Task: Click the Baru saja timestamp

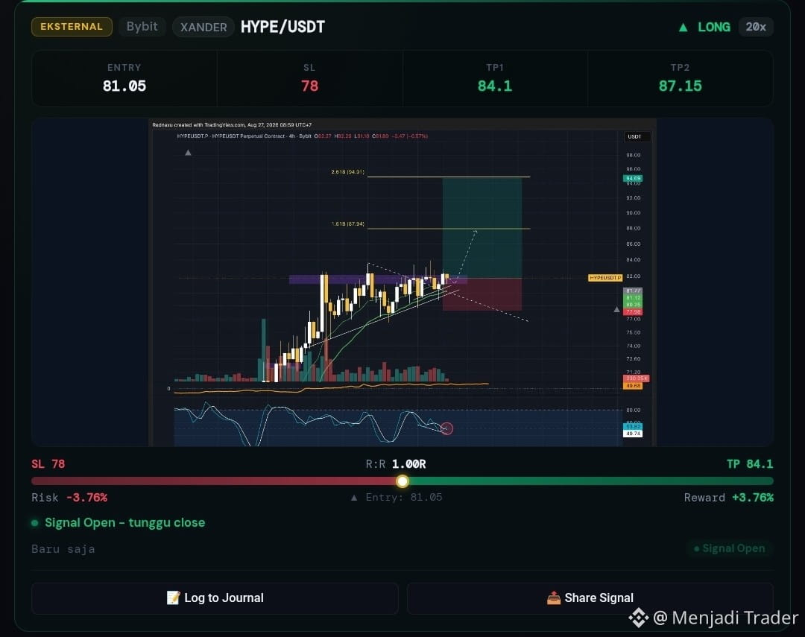Action: 63,548
